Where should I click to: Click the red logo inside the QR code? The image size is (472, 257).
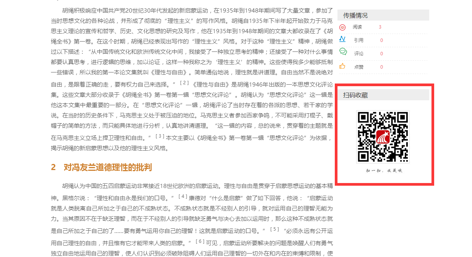coord(383,137)
